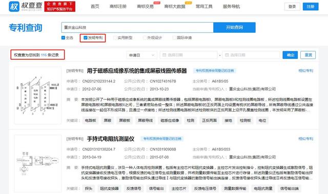The image size is (328, 194).
Task: Click keyword tag 屏蔽导线
Action: [x=145, y=120]
